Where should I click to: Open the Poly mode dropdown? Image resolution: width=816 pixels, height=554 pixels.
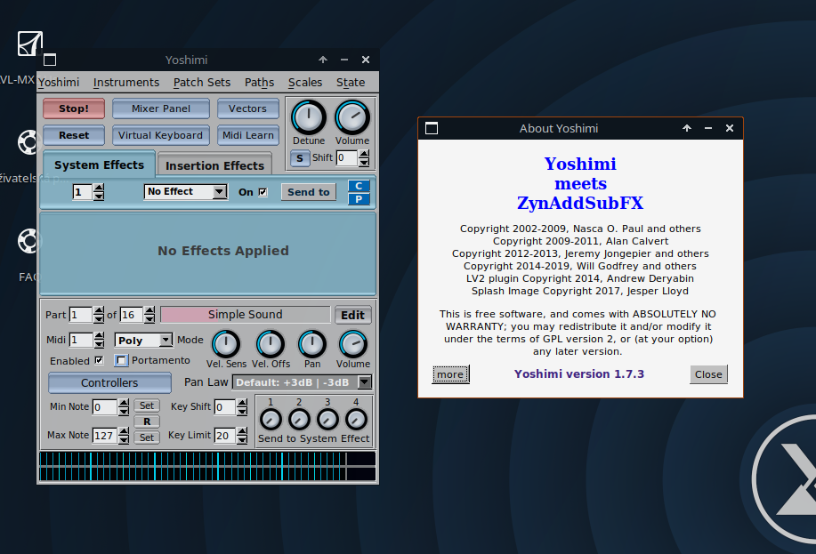142,340
